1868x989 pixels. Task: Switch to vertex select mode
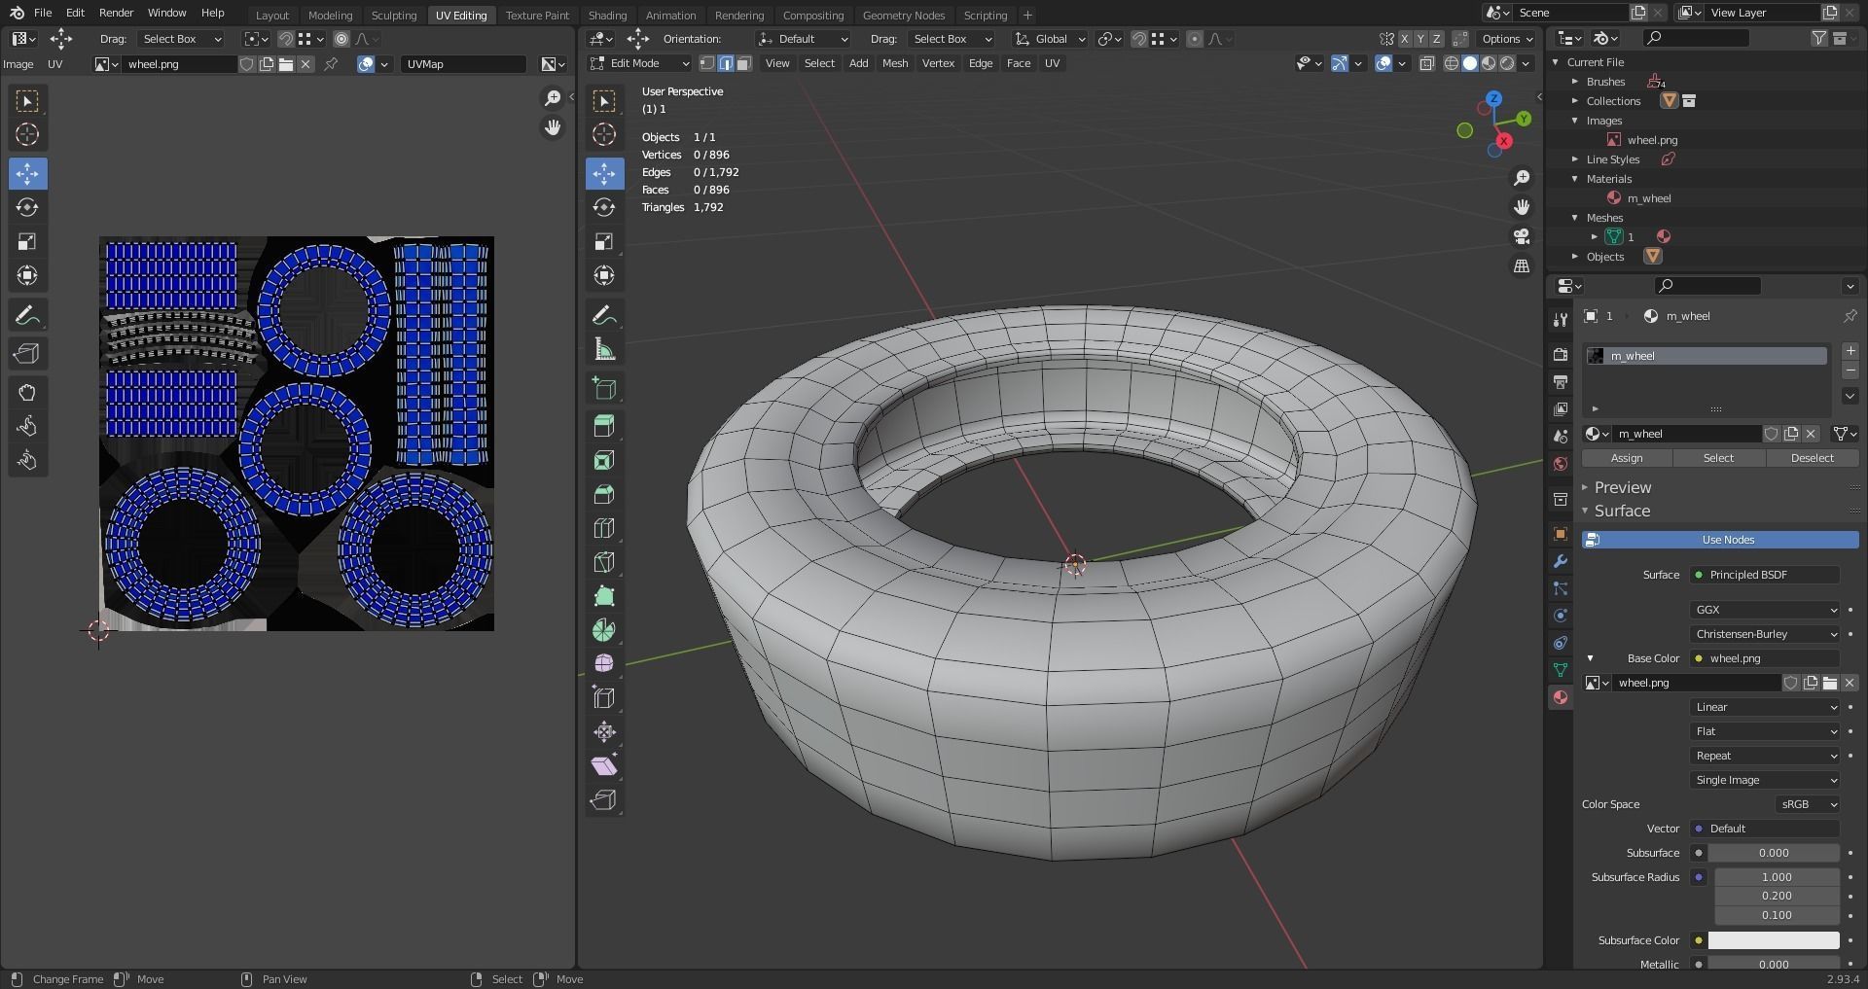(x=707, y=63)
